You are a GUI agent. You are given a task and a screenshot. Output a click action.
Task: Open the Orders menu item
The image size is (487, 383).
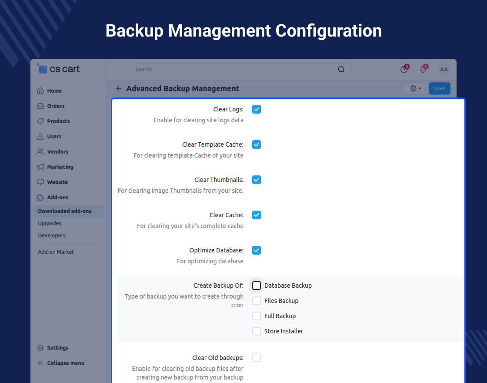56,106
